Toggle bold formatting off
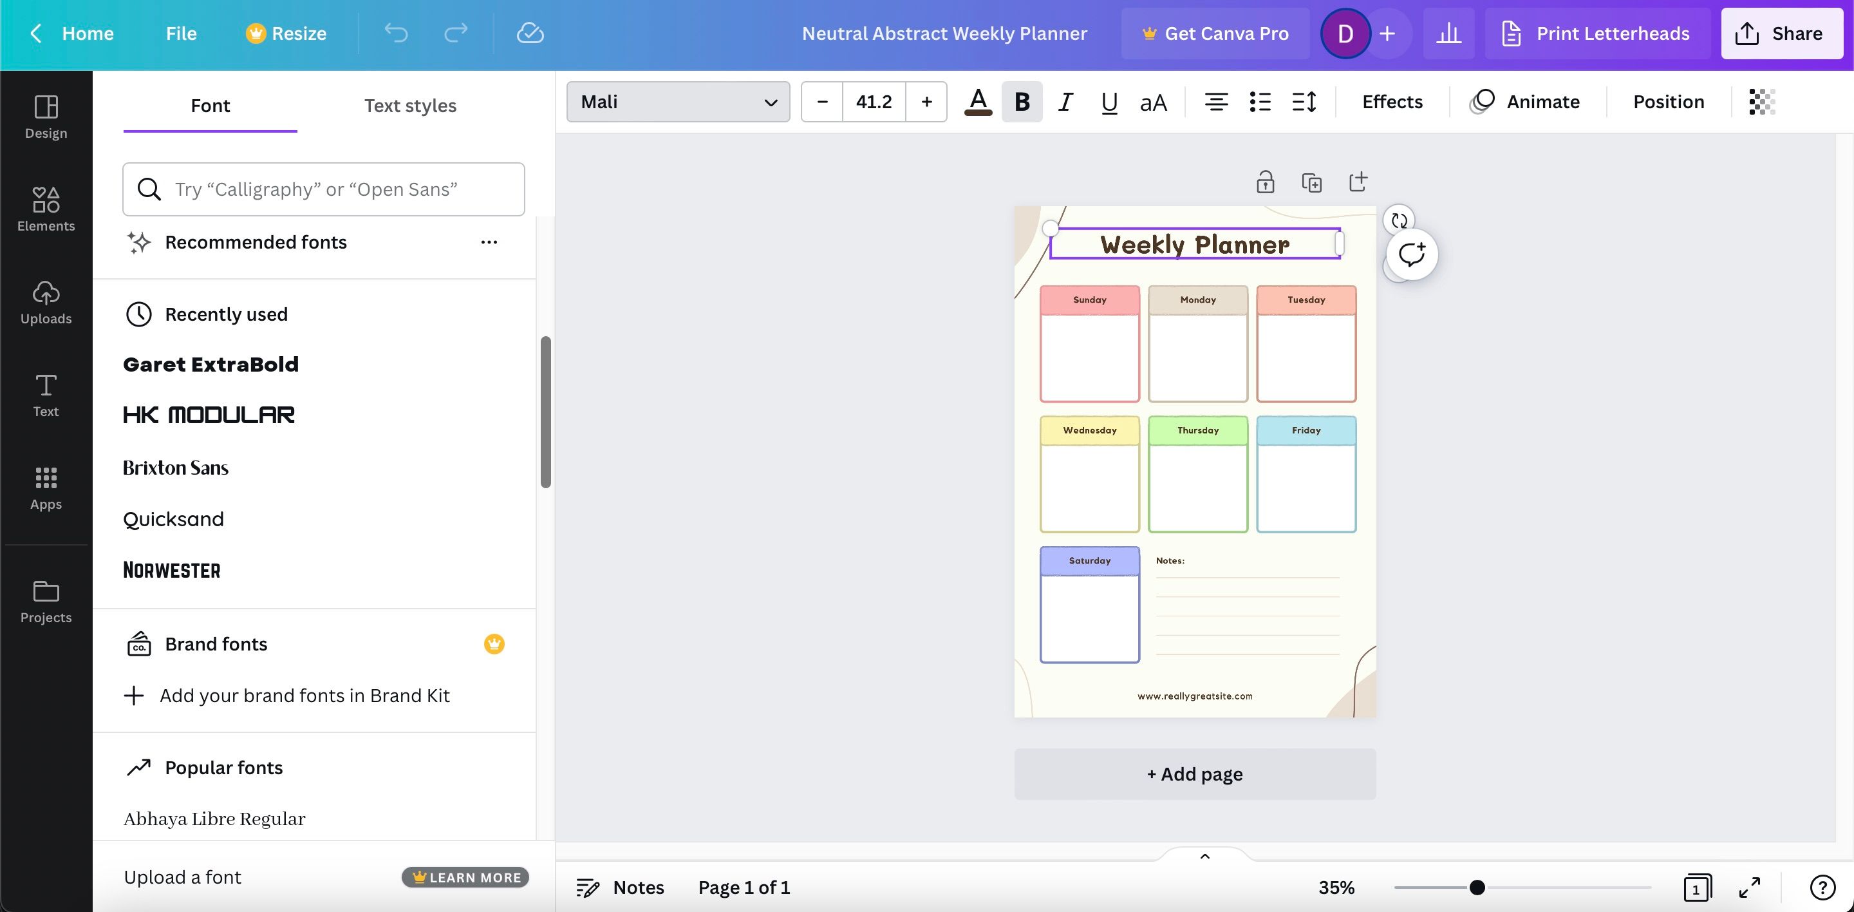This screenshot has height=912, width=1854. (1021, 102)
